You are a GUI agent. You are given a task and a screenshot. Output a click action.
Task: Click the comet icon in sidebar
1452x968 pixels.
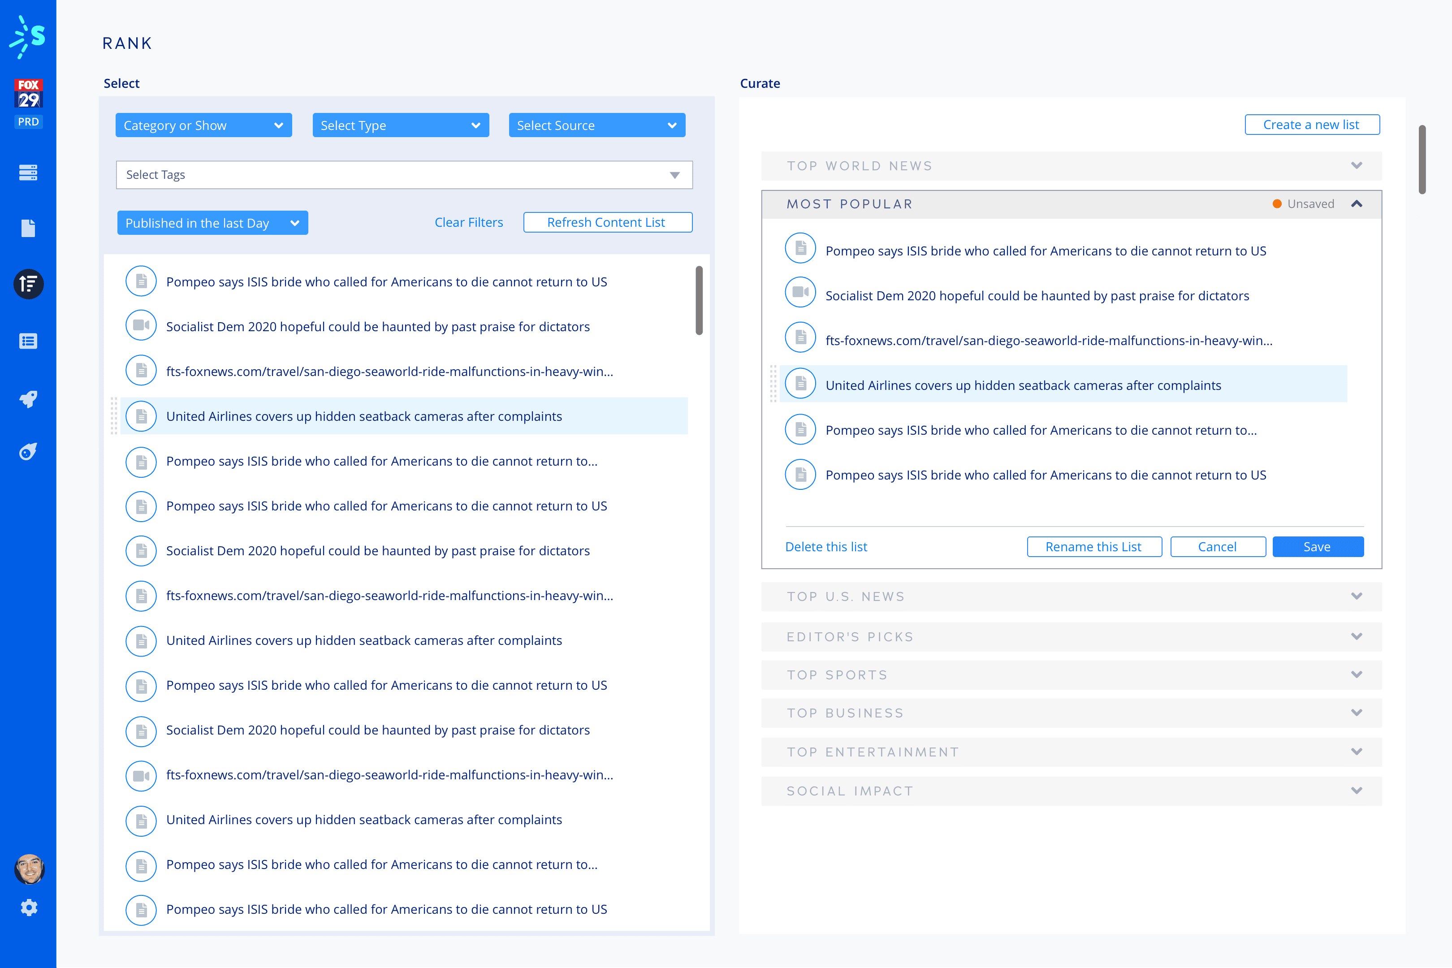coord(28,452)
